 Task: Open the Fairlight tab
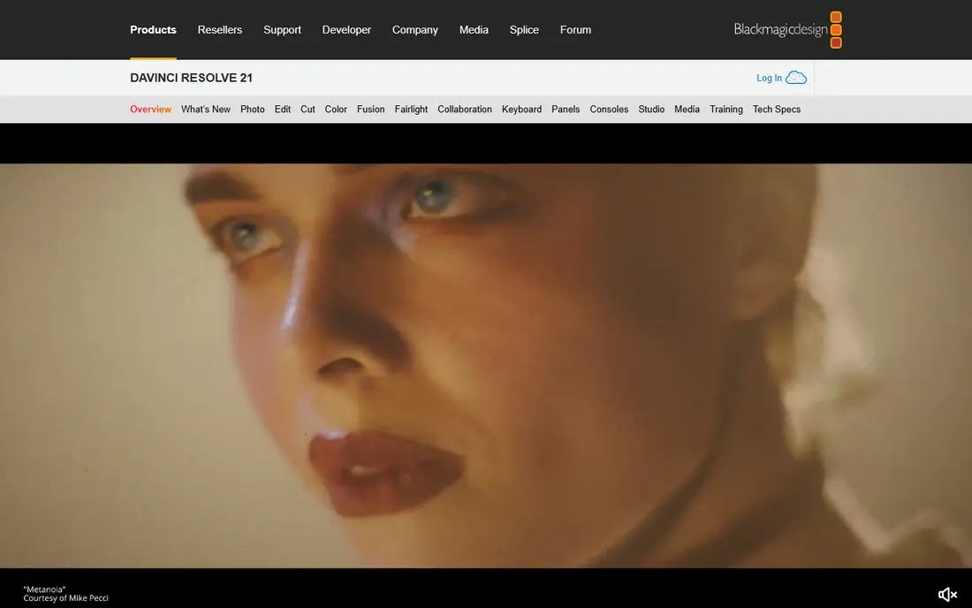(x=411, y=109)
